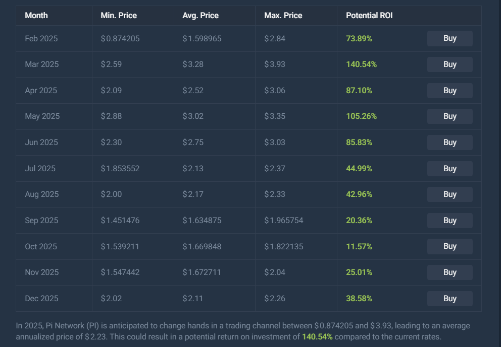Click Buy next to 105.26% ROI

(449, 116)
